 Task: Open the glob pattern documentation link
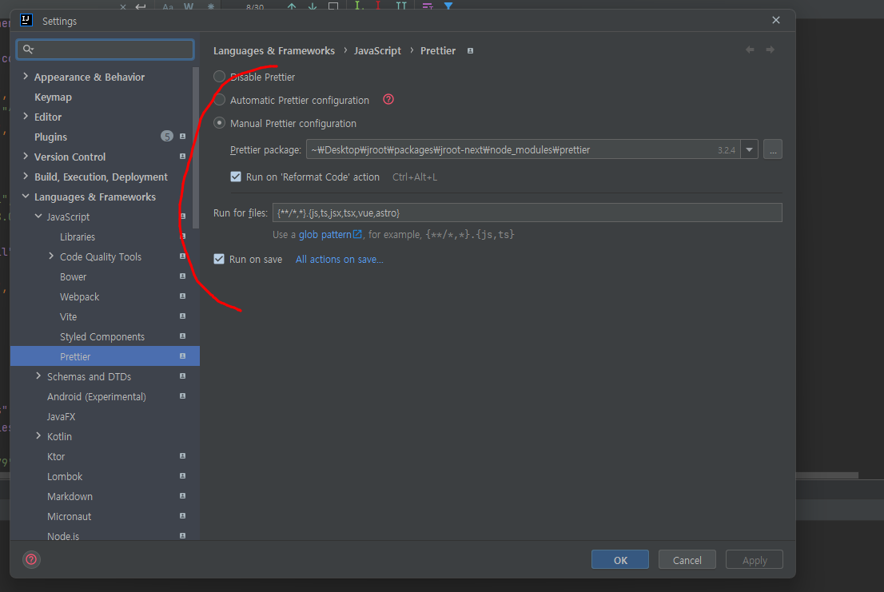point(330,234)
